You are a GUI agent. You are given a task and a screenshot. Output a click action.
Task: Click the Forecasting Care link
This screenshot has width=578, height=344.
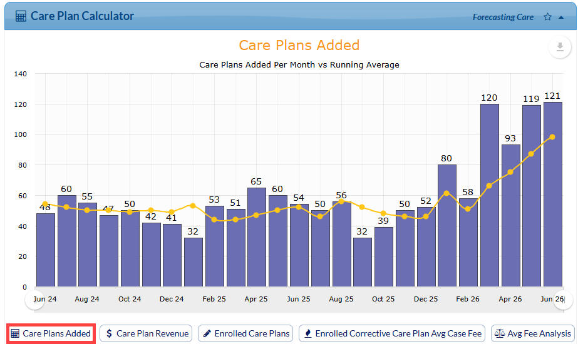[x=503, y=18]
